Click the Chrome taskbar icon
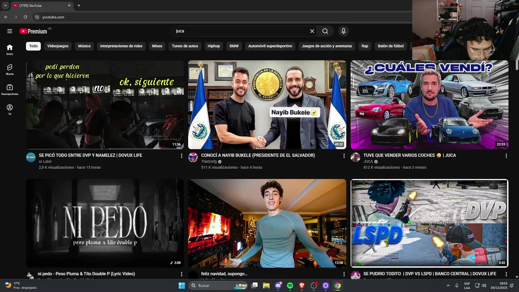This screenshot has width=519, height=292. [x=337, y=286]
